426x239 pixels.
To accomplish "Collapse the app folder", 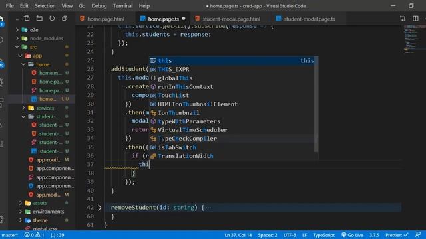I will coord(21,56).
